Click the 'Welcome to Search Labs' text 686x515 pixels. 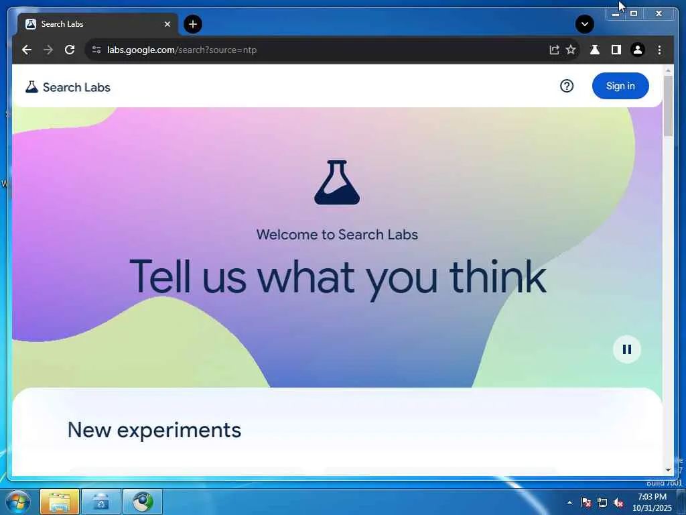(337, 234)
